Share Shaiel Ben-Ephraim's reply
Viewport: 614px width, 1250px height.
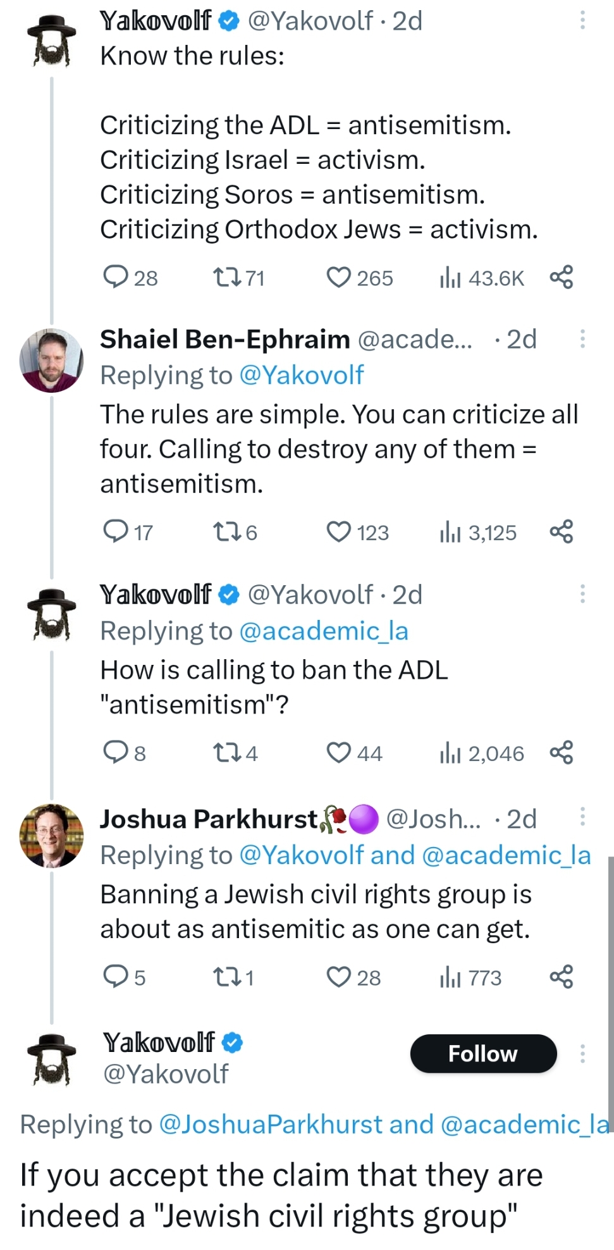[x=561, y=532]
